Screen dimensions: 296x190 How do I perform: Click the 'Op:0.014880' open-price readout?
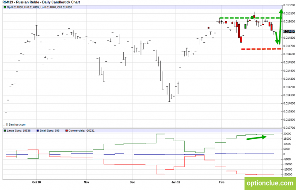pyautogui.click(x=15, y=7)
